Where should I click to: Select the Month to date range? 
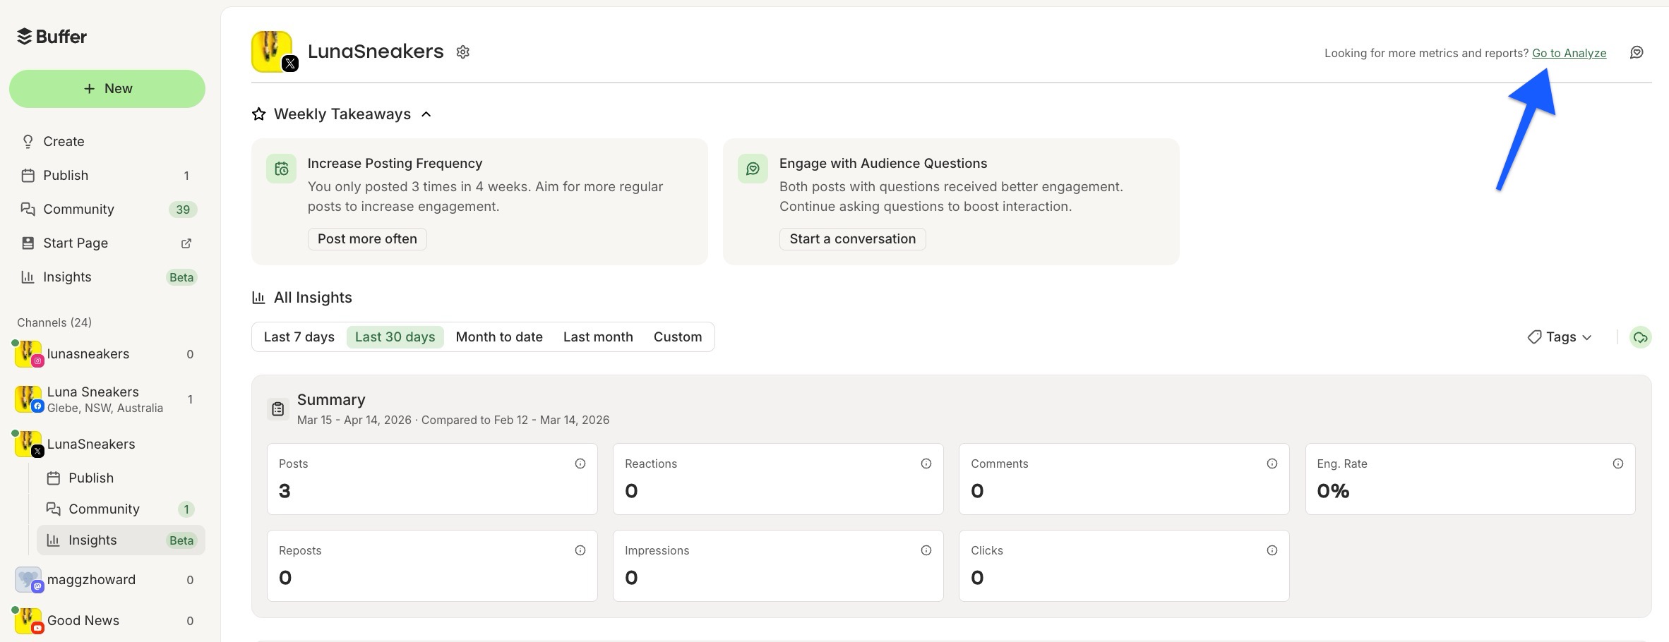(x=499, y=337)
